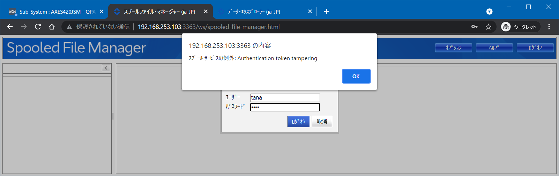This screenshot has width=559, height=176.
Task: Go forward in browser history
Action: click(24, 27)
